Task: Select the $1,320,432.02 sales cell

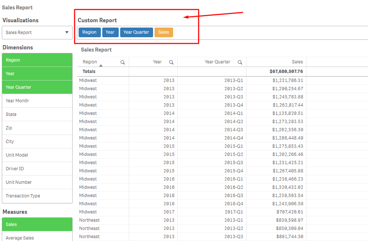Action: point(288,187)
